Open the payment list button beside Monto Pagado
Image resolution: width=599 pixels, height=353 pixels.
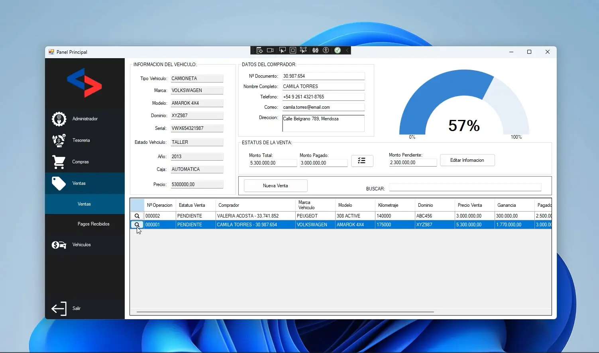[x=362, y=161]
